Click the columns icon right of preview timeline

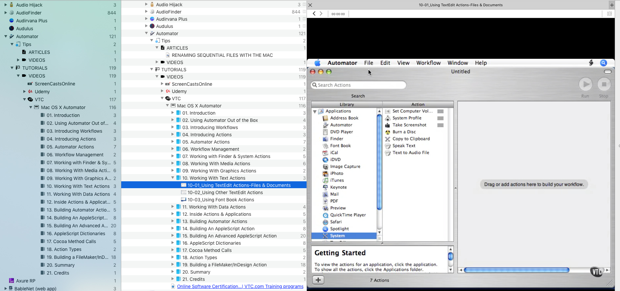click(609, 14)
